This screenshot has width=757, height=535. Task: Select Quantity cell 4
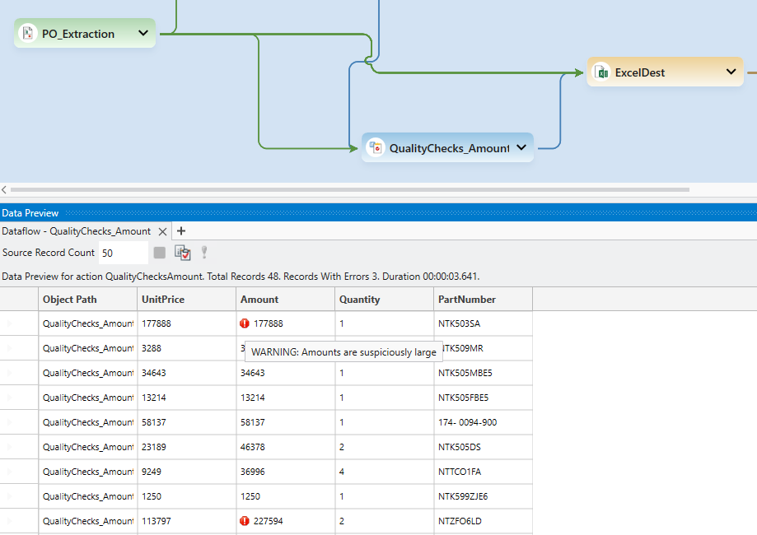385,472
